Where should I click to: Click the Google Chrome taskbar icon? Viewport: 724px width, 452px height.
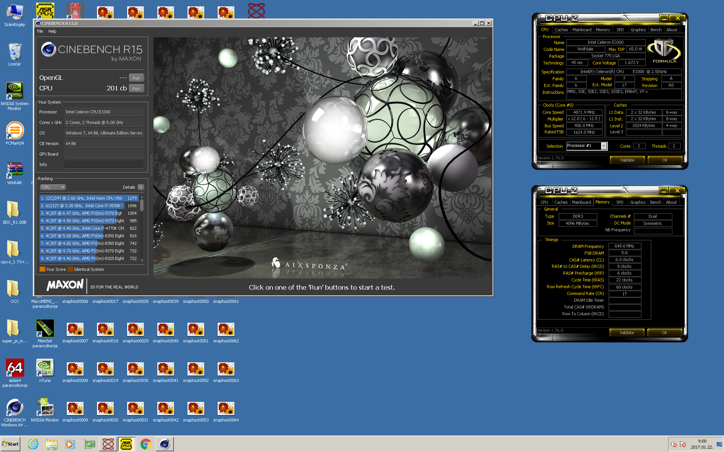point(146,444)
